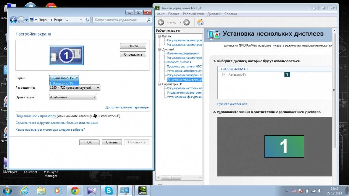Open Подключение к проектору link
The width and height of the screenshot is (349, 196).
(36, 116)
